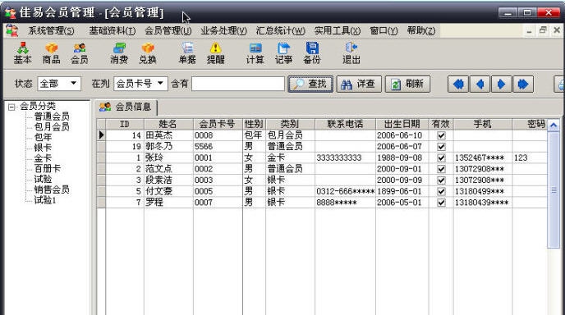This screenshot has height=315, width=565.
Task: Toggle 有效 checkbox for 田英杰
Action: pos(441,135)
